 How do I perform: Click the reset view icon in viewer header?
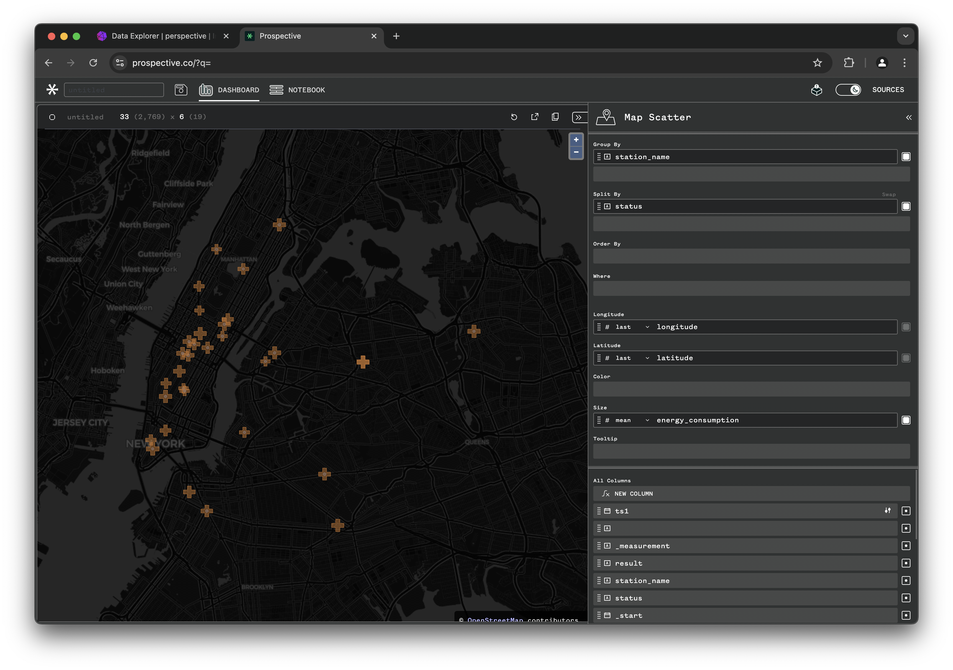(x=514, y=117)
